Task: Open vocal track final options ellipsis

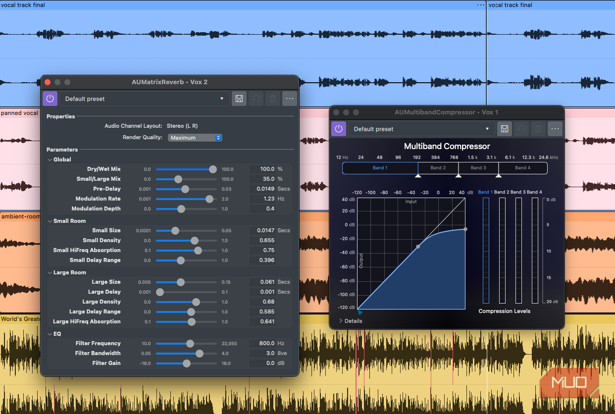Action: coord(481,5)
